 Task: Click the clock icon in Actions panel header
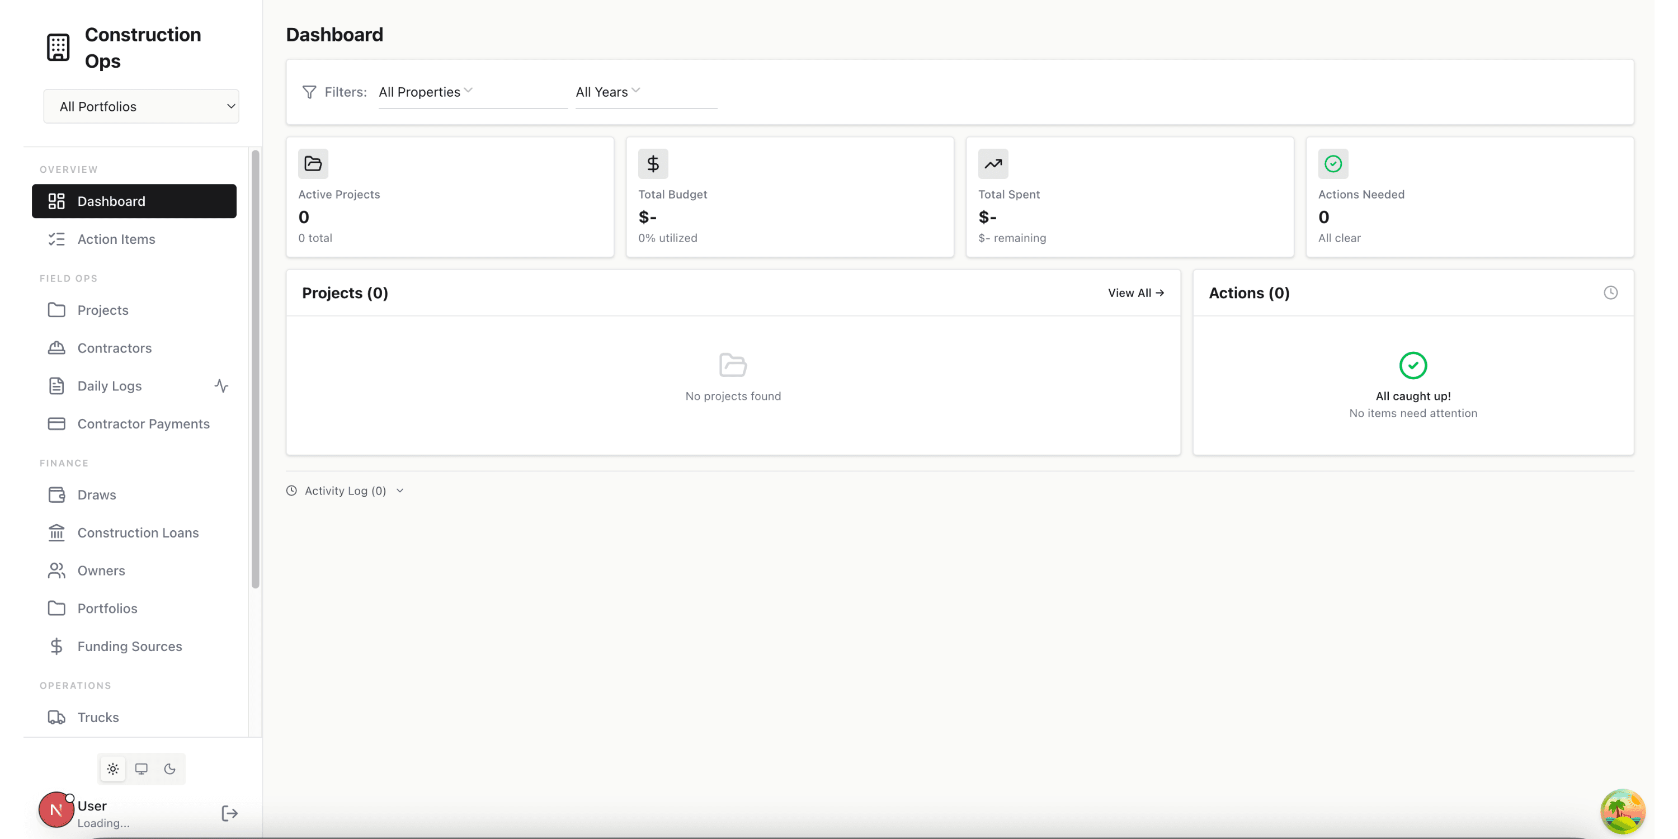pyautogui.click(x=1610, y=293)
